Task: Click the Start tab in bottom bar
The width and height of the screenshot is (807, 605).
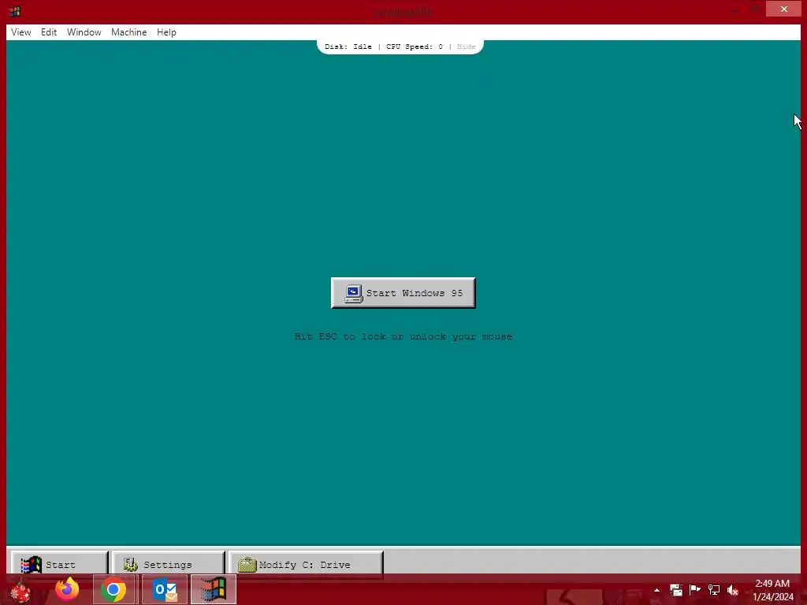Action: pyautogui.click(x=60, y=564)
